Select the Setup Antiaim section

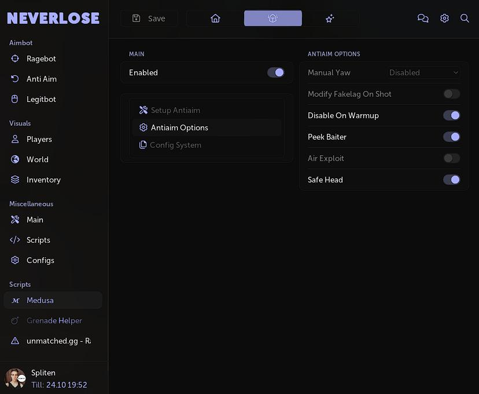tap(175, 110)
